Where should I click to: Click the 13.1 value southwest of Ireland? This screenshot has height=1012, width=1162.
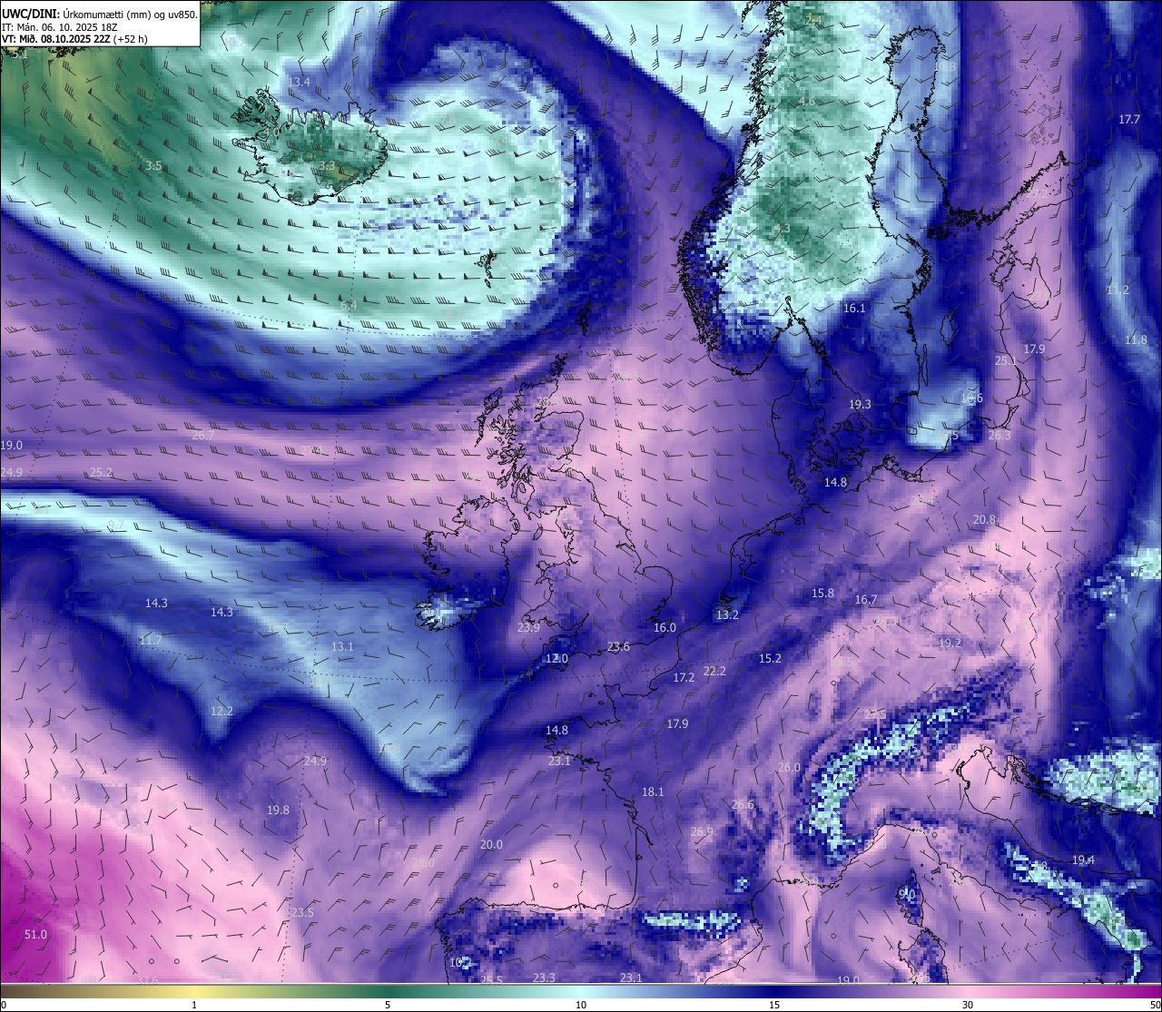pyautogui.click(x=342, y=647)
